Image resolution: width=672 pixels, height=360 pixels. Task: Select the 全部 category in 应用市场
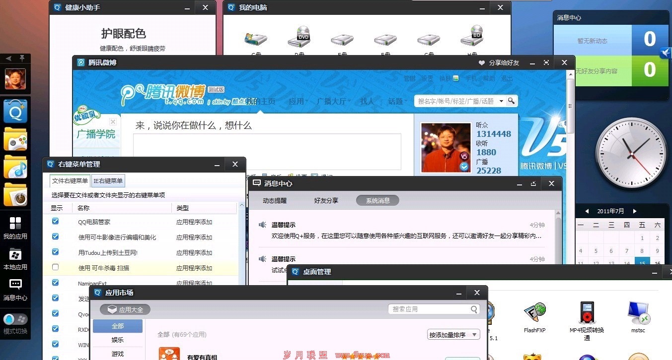pos(118,326)
